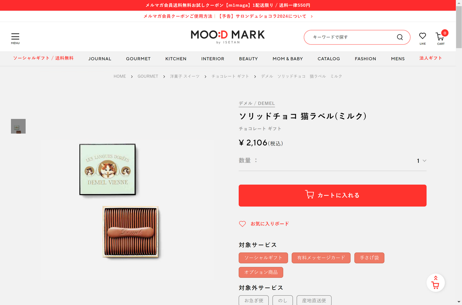Viewport: 462px width, 305px height.
Task: Select the small product image thumbnail
Action: pyautogui.click(x=18, y=126)
